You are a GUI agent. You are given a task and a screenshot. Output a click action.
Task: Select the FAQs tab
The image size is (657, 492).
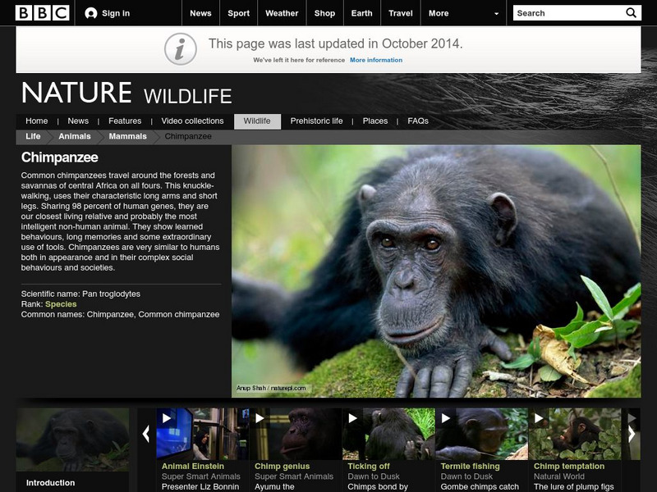[x=418, y=121]
